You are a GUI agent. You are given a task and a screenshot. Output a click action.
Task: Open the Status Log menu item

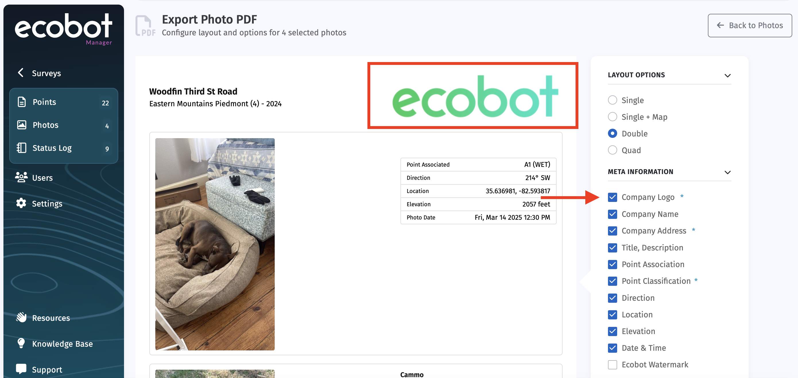click(52, 148)
